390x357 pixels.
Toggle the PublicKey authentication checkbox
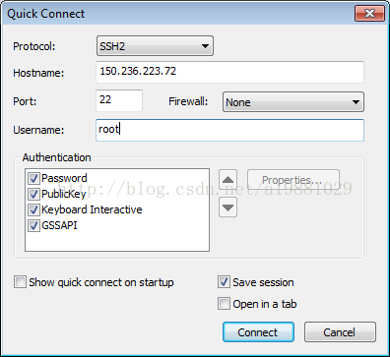pyautogui.click(x=33, y=194)
